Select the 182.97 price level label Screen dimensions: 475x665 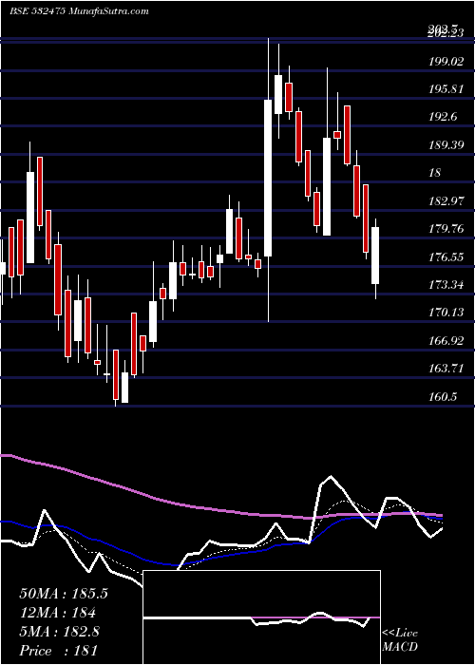click(446, 201)
